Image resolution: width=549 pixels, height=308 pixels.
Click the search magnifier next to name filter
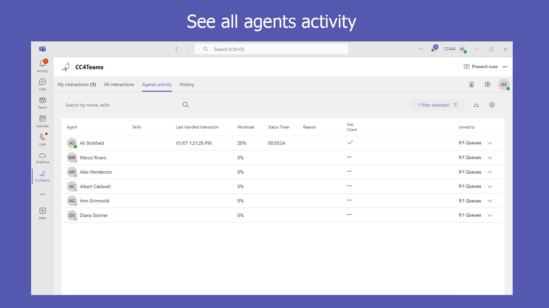(x=186, y=105)
